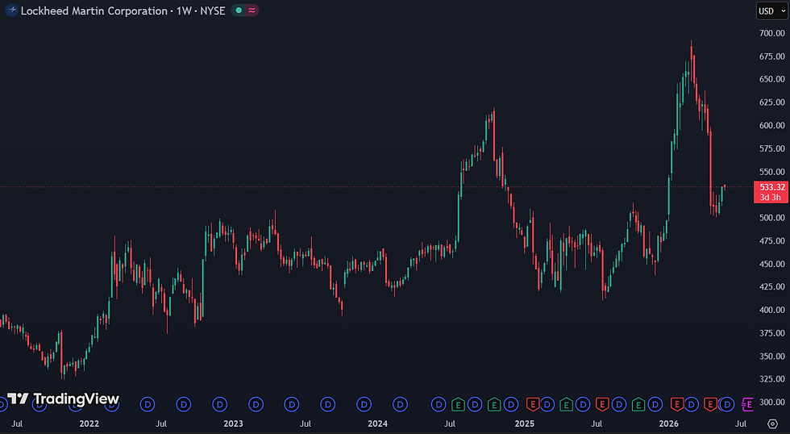Click the red earnings marker above the 2025 label
This screenshot has width=790, height=434.
click(533, 404)
